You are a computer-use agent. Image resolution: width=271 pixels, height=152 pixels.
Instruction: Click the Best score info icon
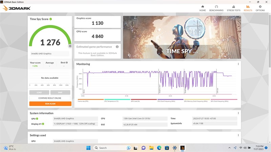67,62
